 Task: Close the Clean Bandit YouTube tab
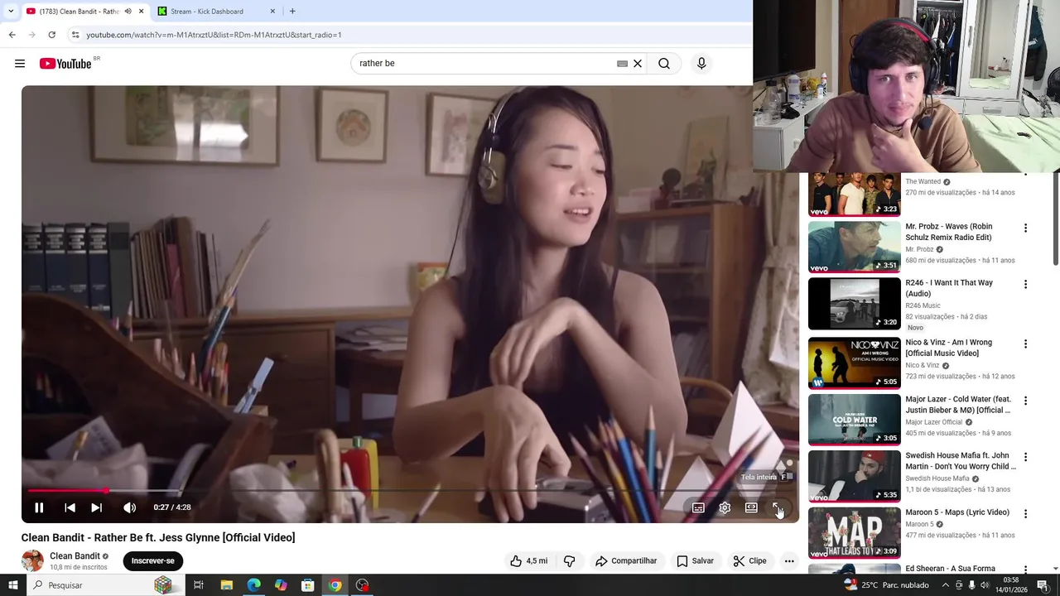pyautogui.click(x=141, y=12)
